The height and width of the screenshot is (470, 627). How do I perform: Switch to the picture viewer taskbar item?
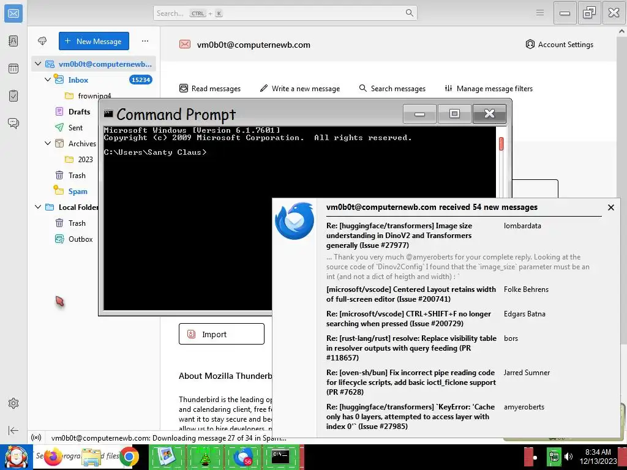point(167,457)
